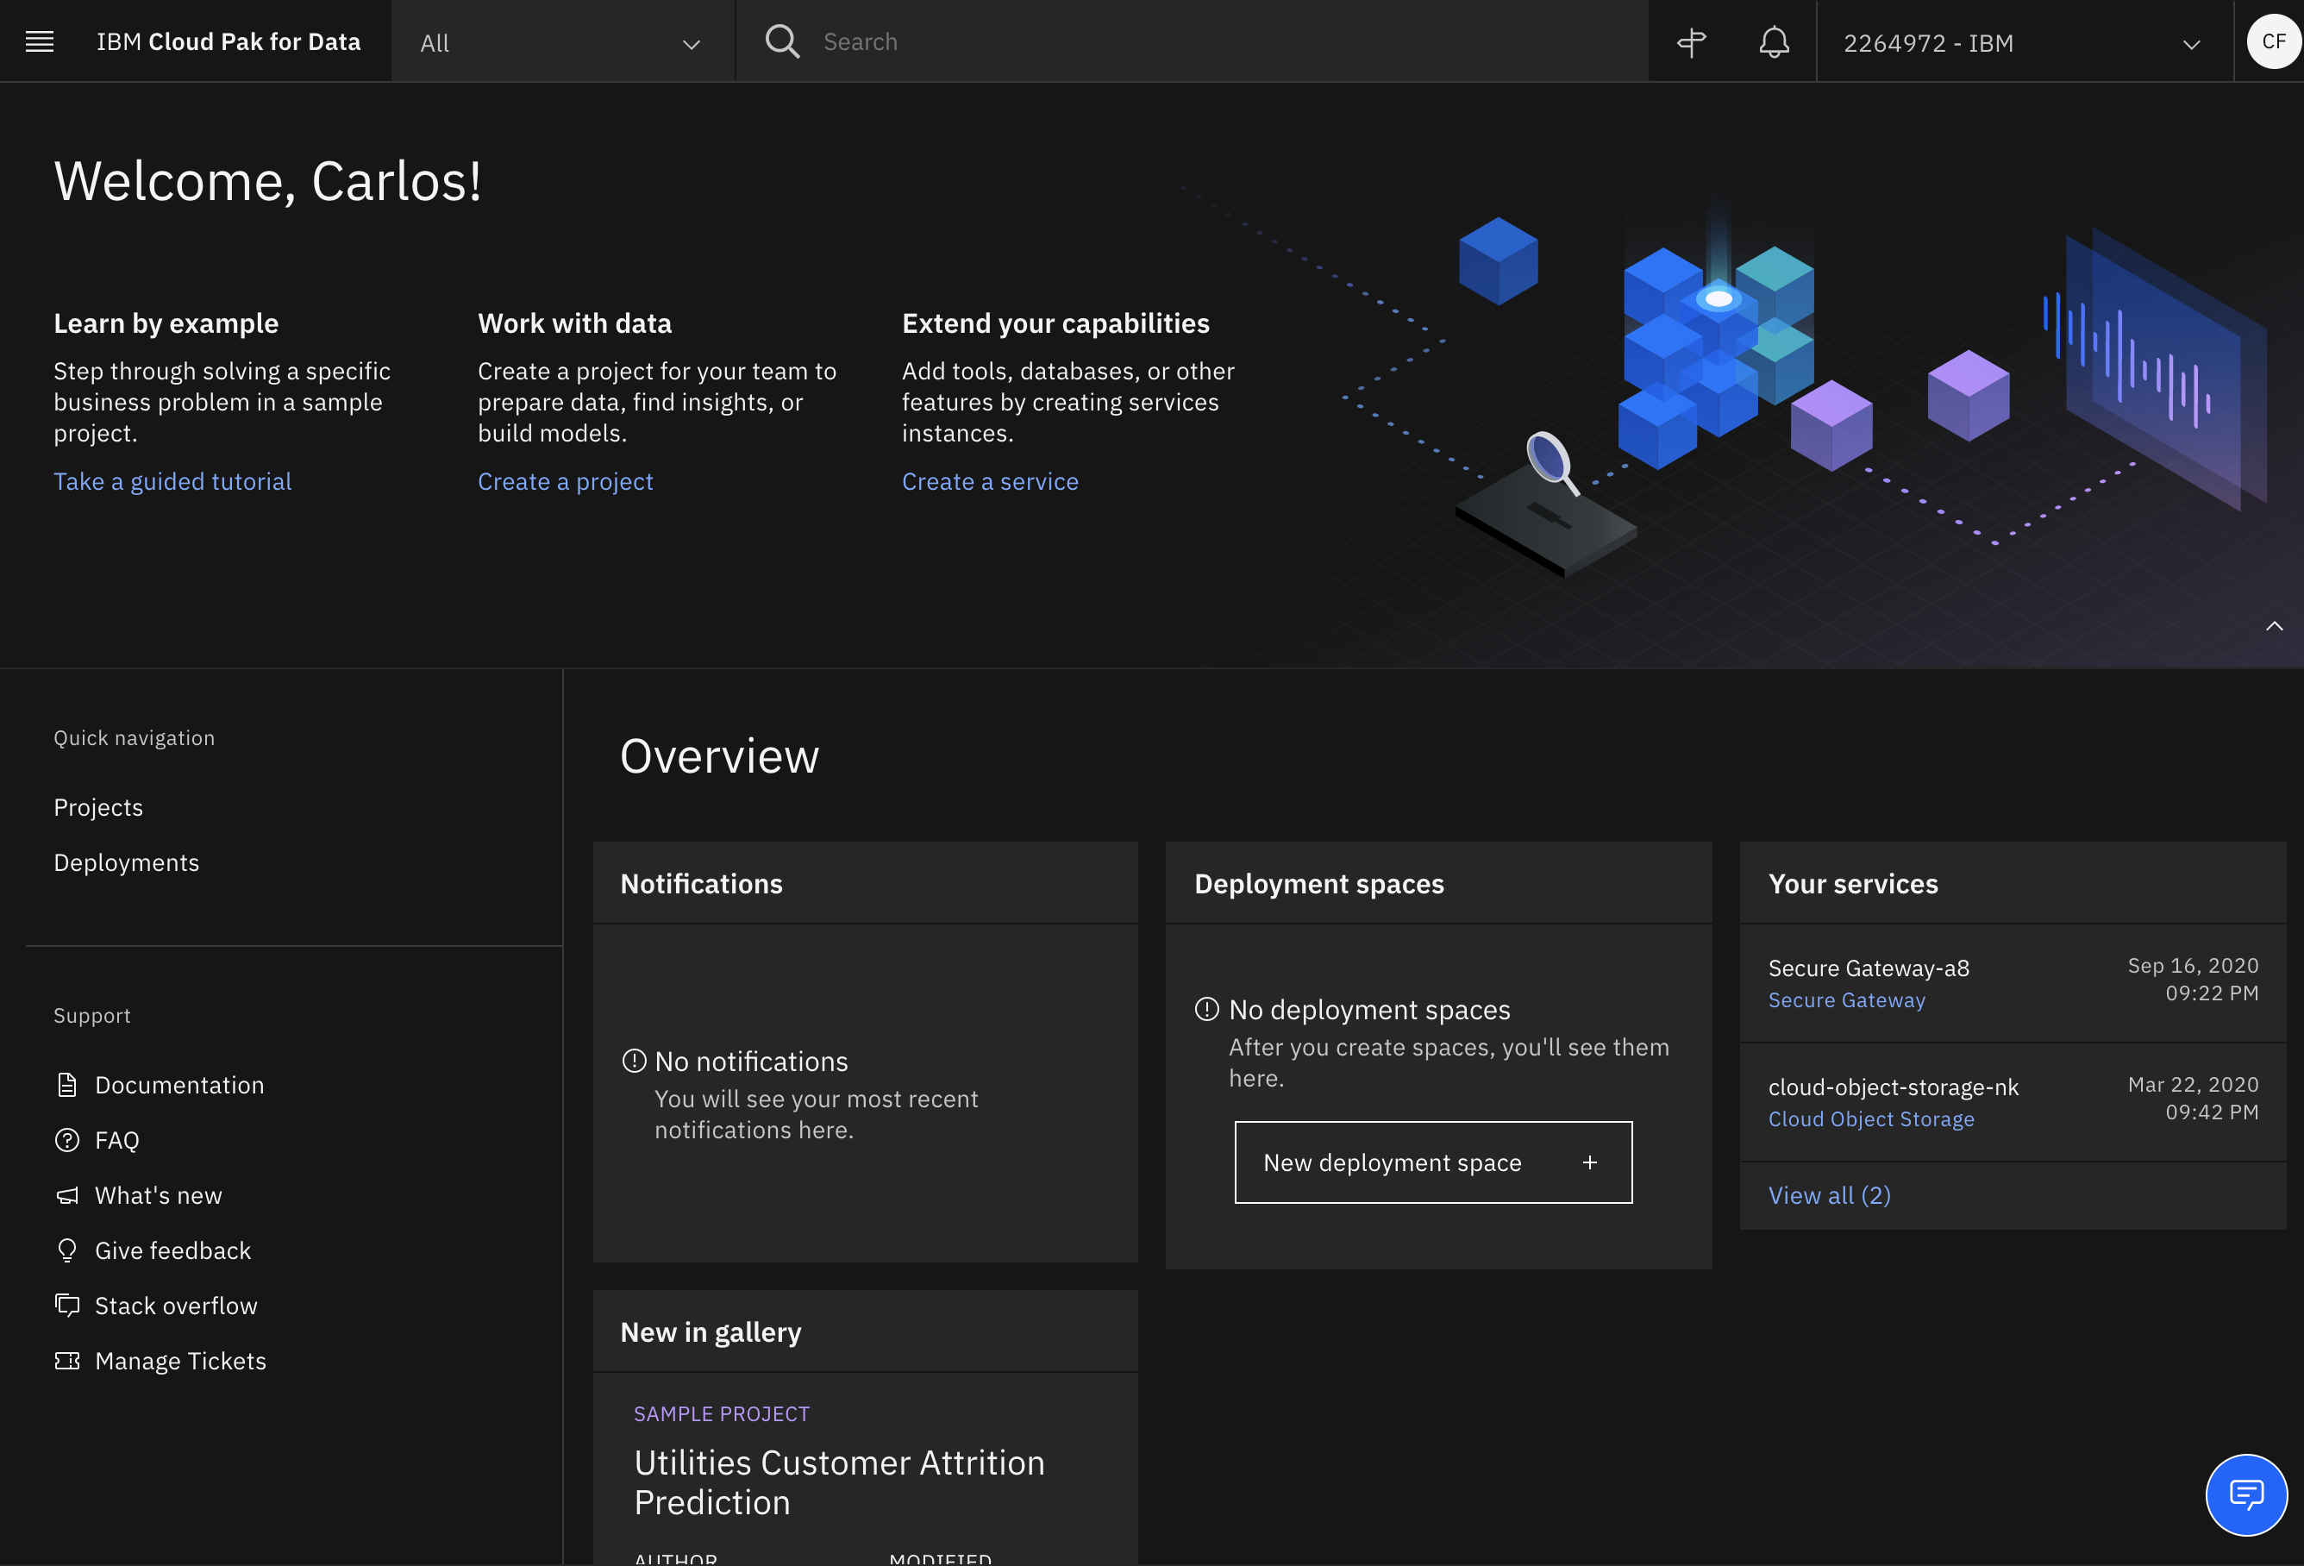Screen dimensions: 2304x1566
Task: Open Utilities Customer Attrition Prediction sample
Action: [x=839, y=1481]
